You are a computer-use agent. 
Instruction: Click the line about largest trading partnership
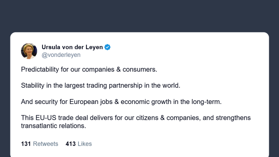point(100,85)
